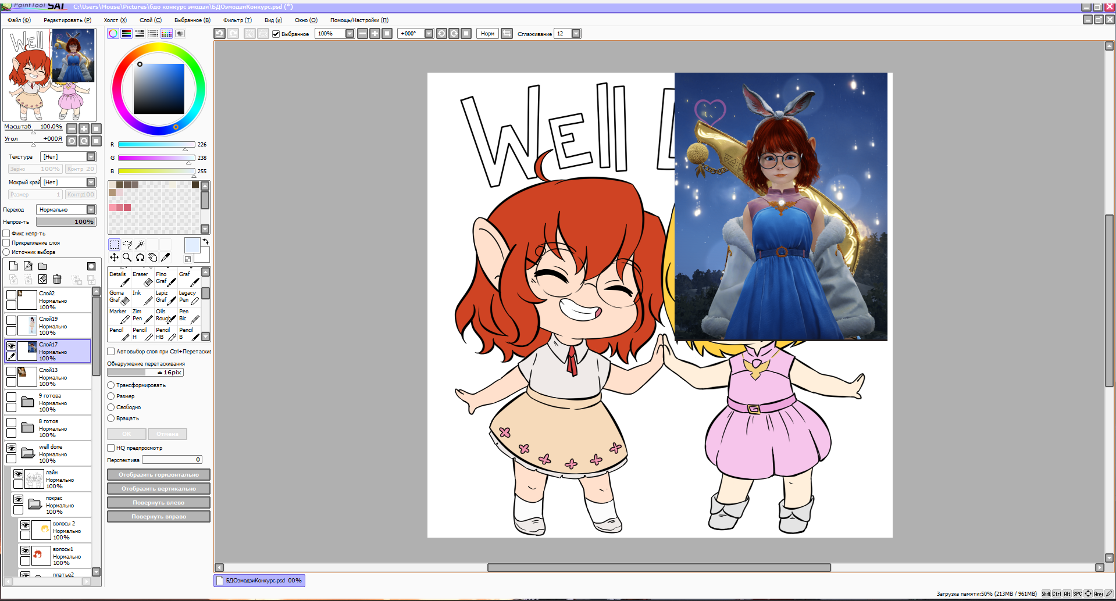Enable the Фикс непр-ть checkbox

6,234
